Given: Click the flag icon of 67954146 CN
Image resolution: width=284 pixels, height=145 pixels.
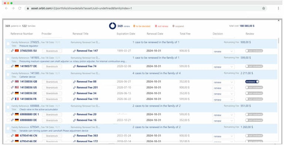Looking at the screenshot, I should (17, 135).
